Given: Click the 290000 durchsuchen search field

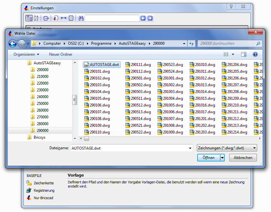Looking at the screenshot, I should point(226,43).
